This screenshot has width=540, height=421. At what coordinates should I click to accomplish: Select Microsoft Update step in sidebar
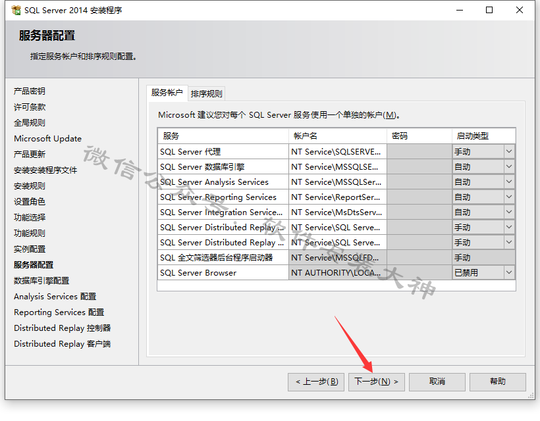[48, 139]
